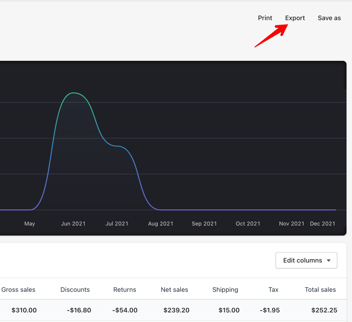Click the May axis label
This screenshot has width=352, height=322.
29,223
